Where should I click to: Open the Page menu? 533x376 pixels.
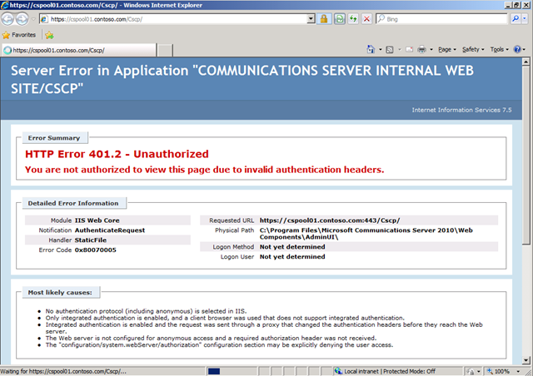(x=446, y=50)
